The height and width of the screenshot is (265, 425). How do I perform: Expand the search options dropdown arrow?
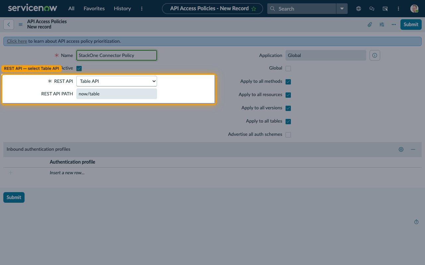[342, 9]
